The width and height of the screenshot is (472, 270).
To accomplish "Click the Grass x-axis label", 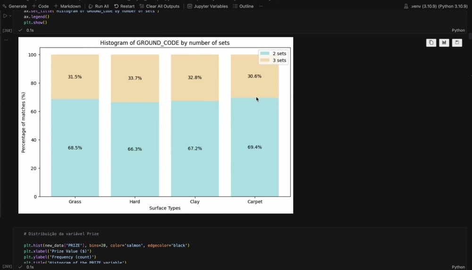I will coord(75,202).
